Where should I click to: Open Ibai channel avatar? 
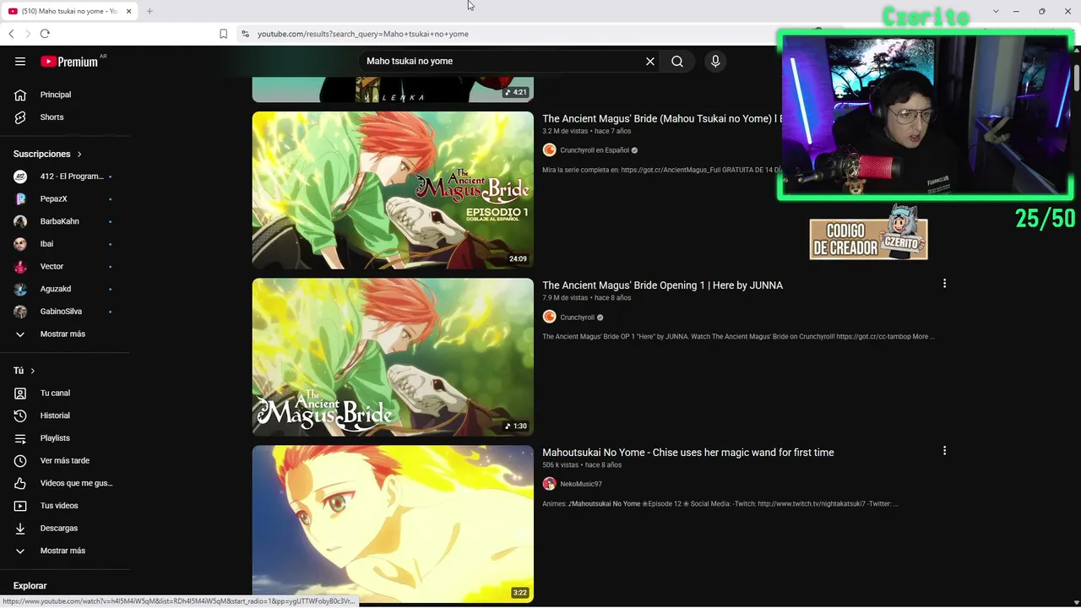click(21, 244)
